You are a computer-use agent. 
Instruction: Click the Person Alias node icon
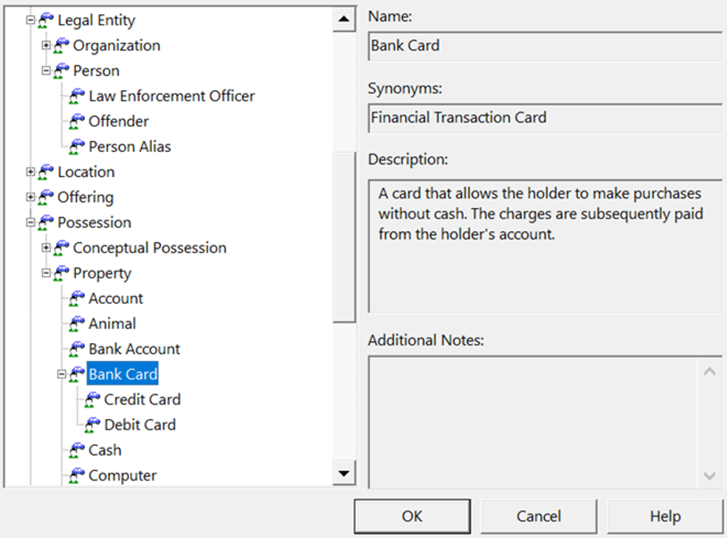[77, 147]
